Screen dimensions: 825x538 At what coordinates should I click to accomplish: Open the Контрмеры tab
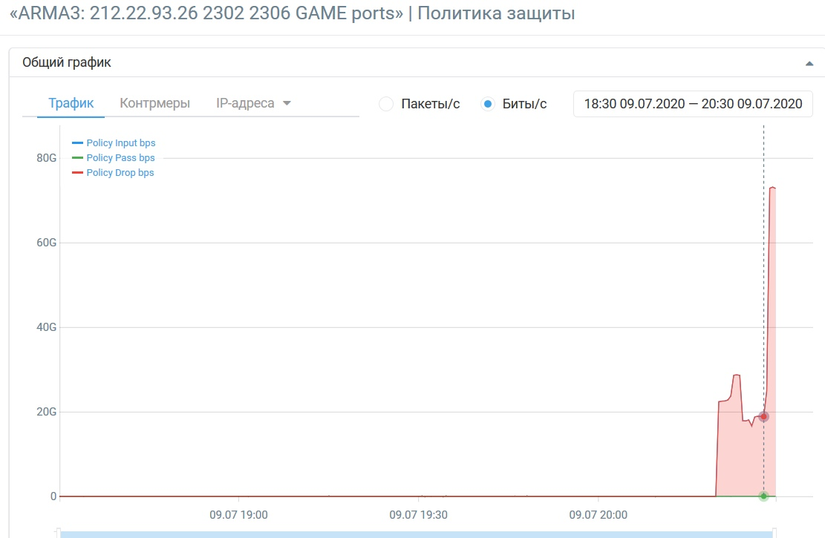coord(154,103)
